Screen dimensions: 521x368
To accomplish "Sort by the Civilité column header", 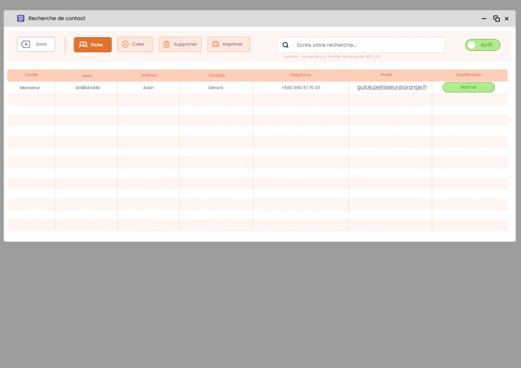I will tap(31, 75).
